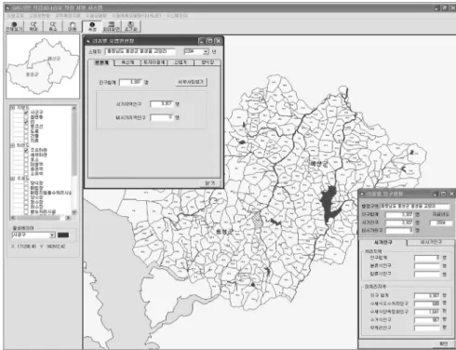The width and height of the screenshot is (456, 350).
Task: Click the large dark reservoir on the map
Action: tap(329, 203)
